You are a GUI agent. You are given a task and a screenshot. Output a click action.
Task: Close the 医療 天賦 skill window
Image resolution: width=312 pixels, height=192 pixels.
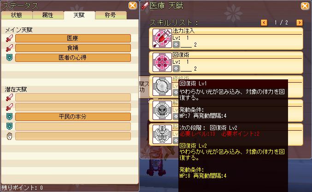point(305,6)
